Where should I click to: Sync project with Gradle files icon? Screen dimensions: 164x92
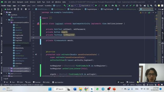click(145, 6)
